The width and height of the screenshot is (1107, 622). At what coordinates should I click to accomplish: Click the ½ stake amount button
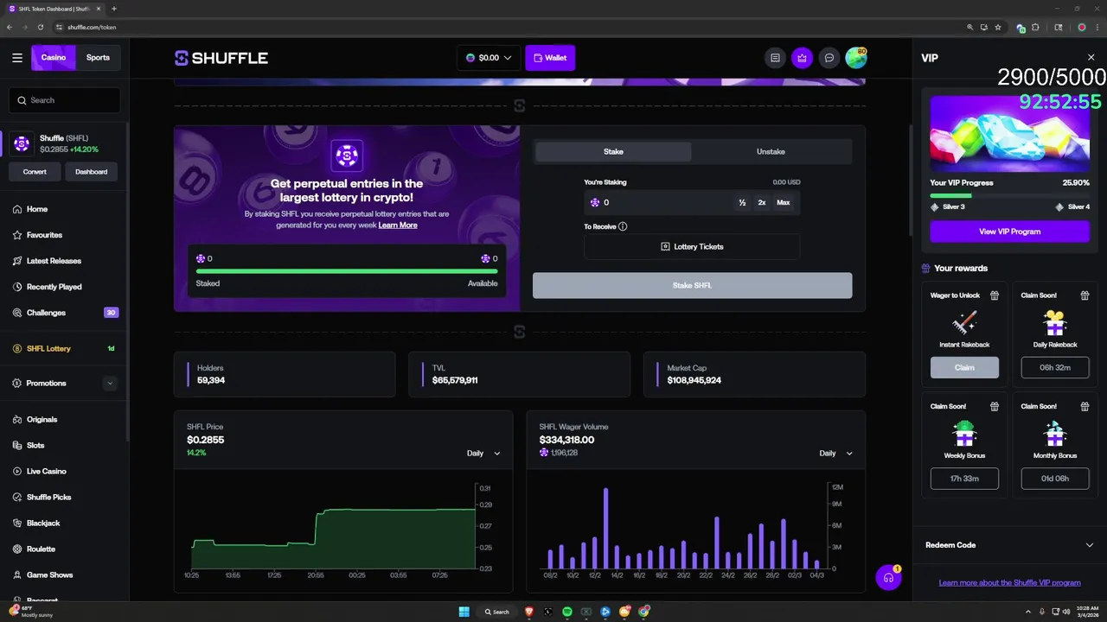[x=742, y=202]
